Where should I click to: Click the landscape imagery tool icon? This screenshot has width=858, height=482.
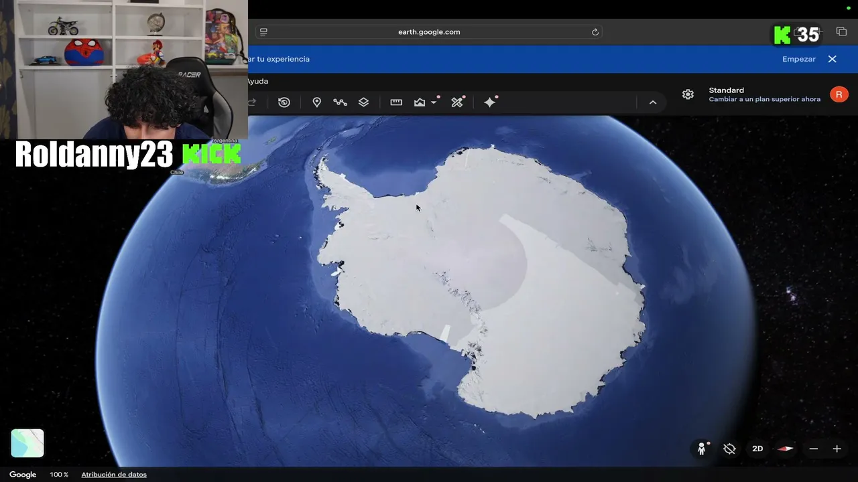[420, 102]
